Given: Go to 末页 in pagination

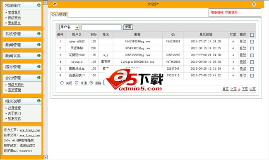Looking at the screenshot, I should (252, 89).
